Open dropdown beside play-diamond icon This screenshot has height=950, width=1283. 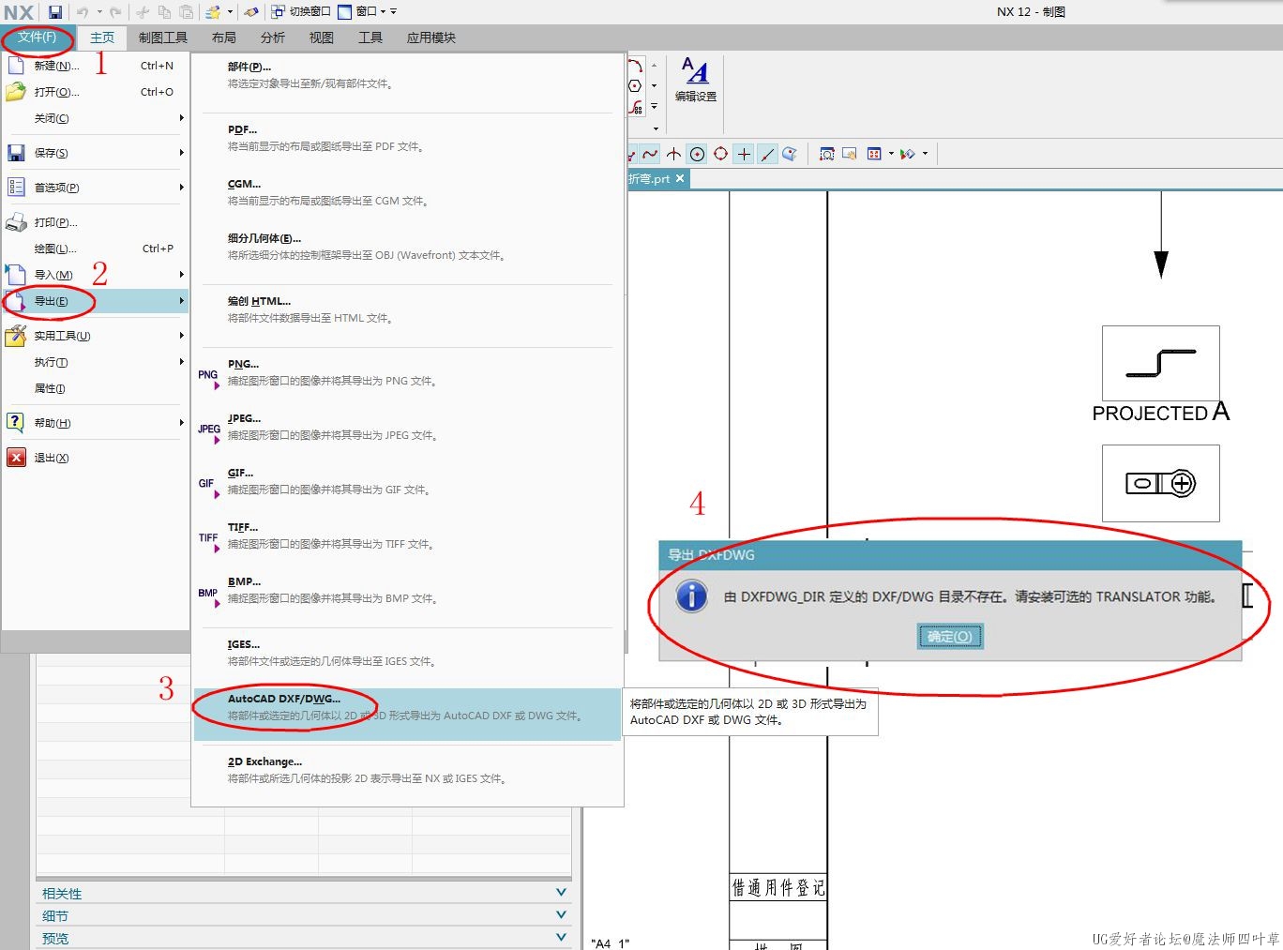(x=925, y=154)
